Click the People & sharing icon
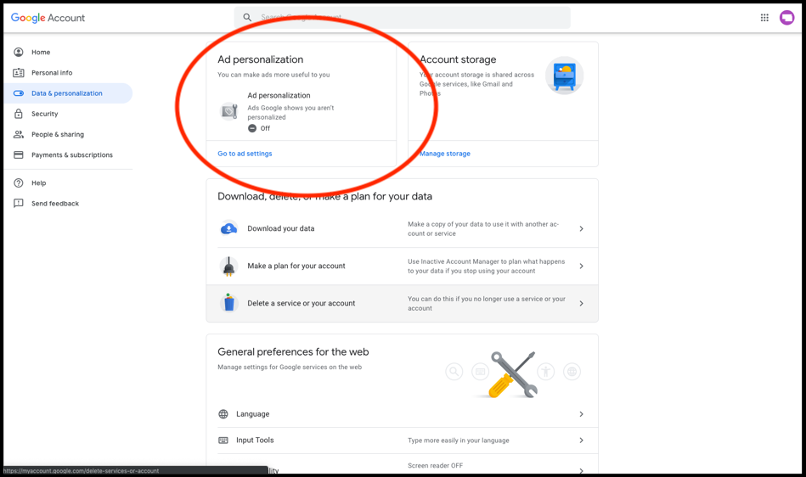 [x=19, y=134]
